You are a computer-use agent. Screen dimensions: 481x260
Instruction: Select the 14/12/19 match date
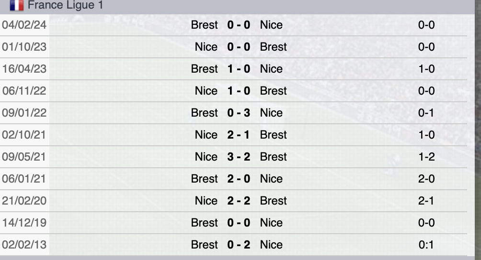coord(24,223)
